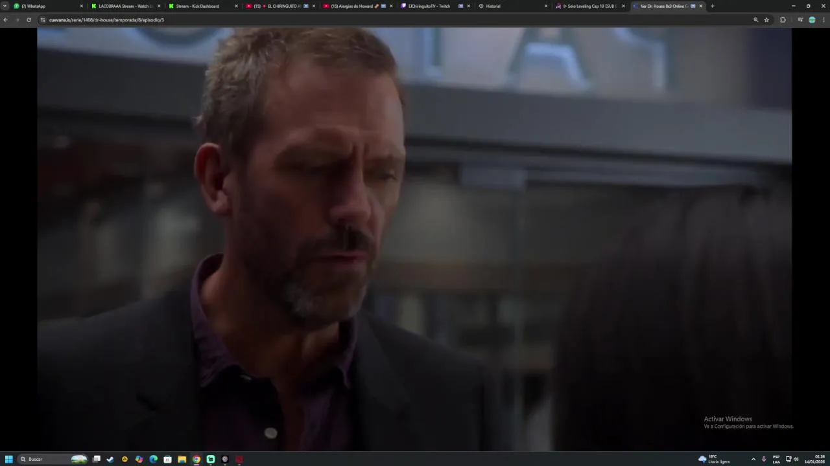
Task: Open Microsoft Store from taskbar
Action: pos(167,459)
